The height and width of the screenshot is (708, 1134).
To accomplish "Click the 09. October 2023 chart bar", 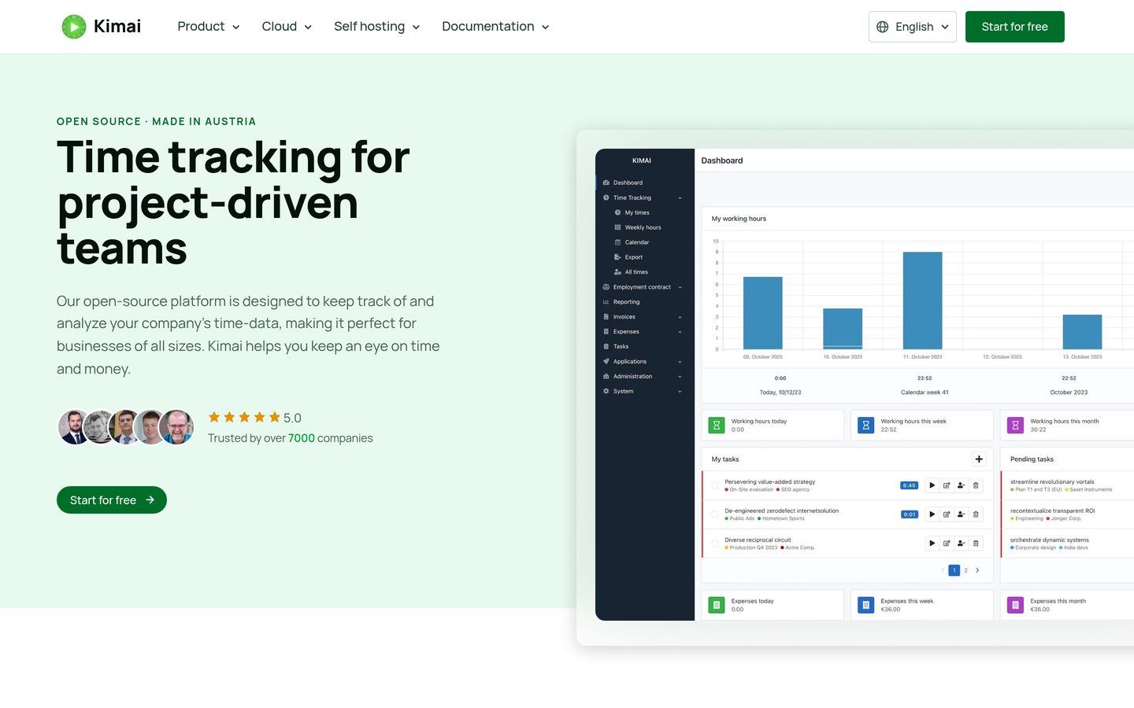I will coord(763,313).
